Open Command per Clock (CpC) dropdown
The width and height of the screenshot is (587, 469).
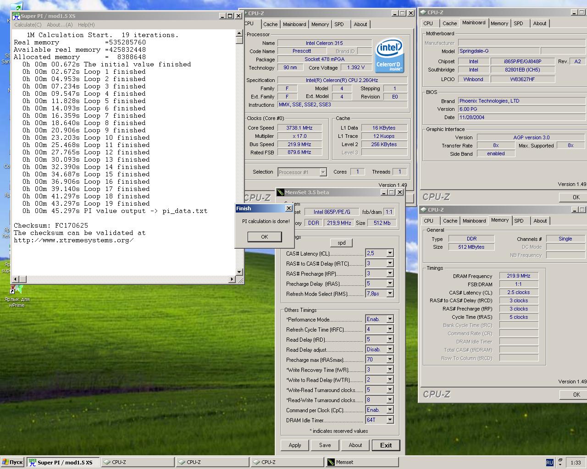[x=390, y=410]
